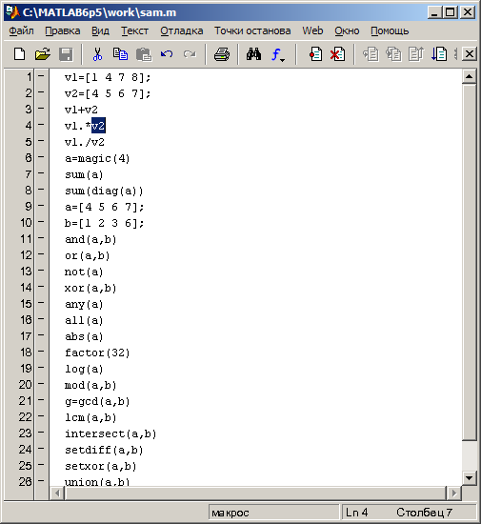
Task: Save sam.m with the floppy disk icon
Action: pos(66,54)
